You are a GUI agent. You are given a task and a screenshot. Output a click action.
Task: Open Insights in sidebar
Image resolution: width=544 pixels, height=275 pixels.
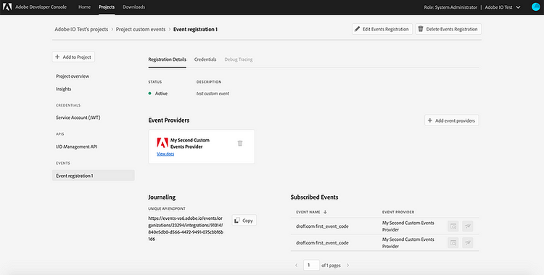(x=64, y=89)
